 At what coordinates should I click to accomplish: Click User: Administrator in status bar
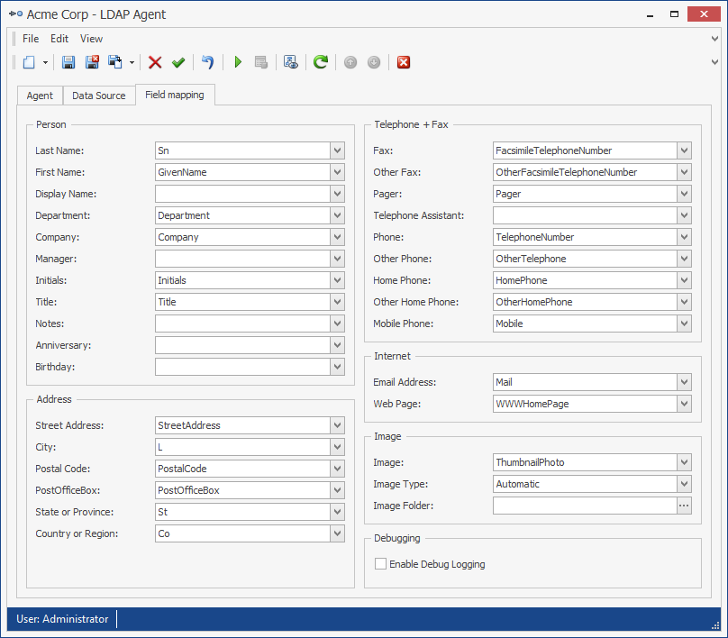(x=62, y=619)
